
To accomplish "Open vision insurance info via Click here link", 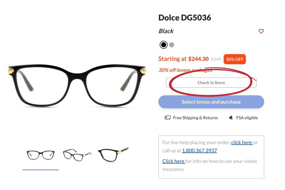I will (x=173, y=161).
